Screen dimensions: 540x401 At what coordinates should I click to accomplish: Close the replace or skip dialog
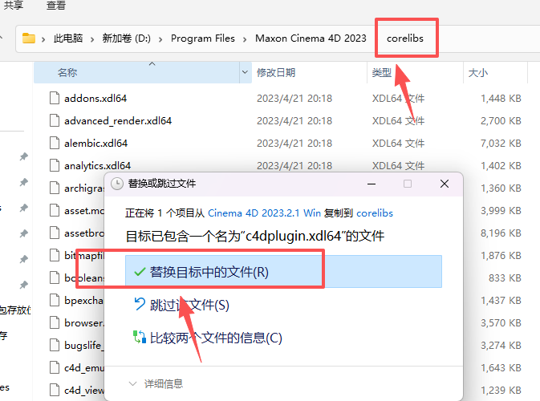(x=445, y=184)
